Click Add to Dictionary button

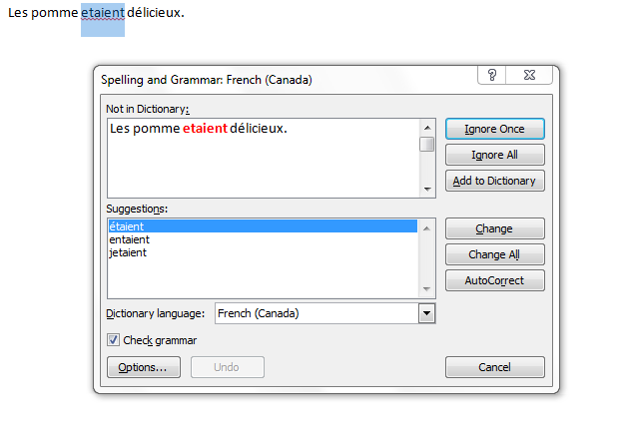pos(494,181)
